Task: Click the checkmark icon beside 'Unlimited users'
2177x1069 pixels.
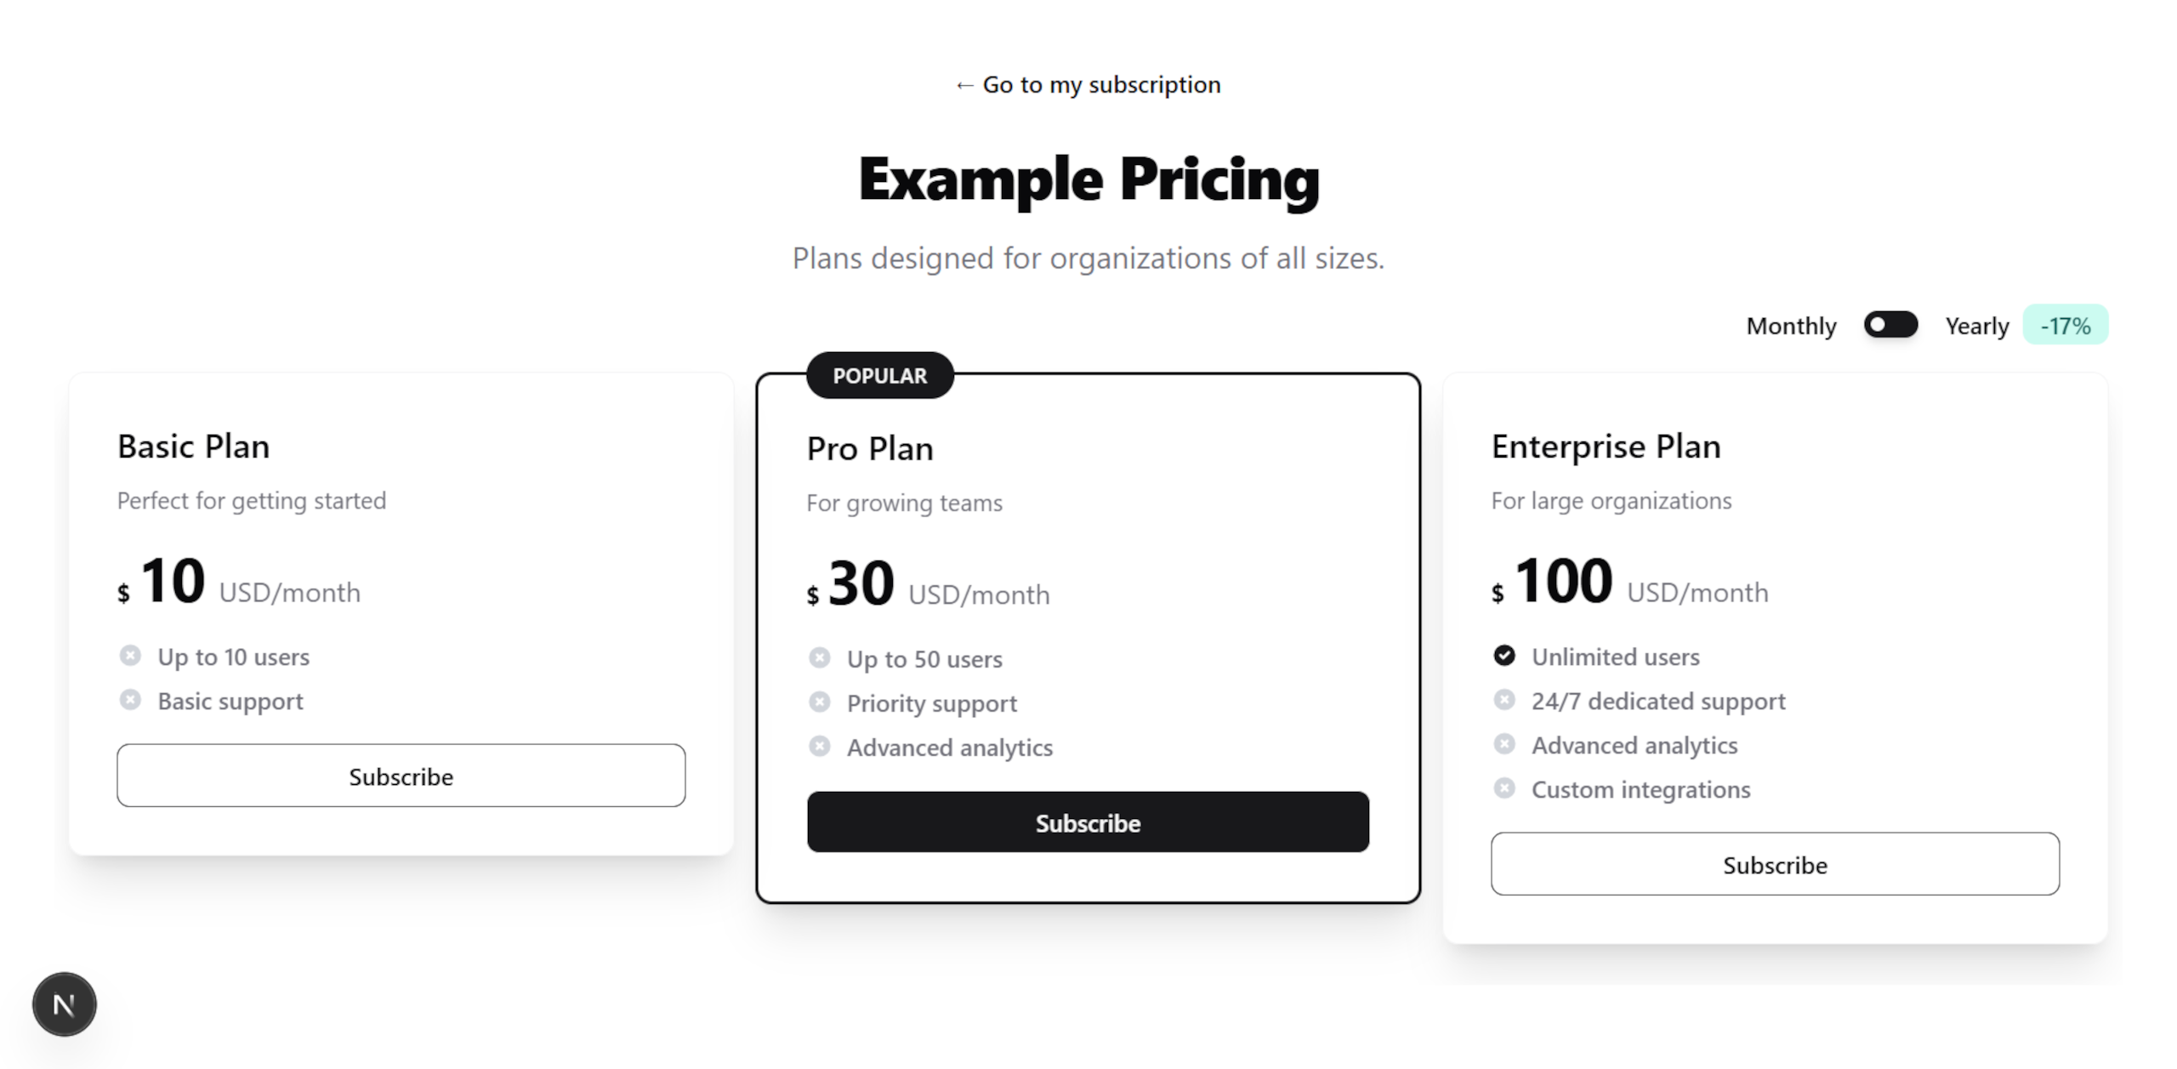Action: [x=1504, y=656]
